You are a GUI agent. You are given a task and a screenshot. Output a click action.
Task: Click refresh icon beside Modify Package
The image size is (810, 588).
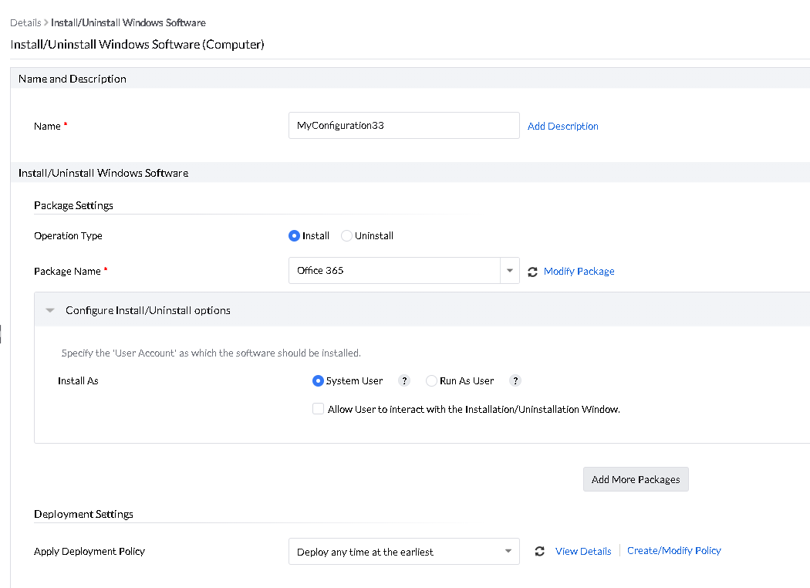[x=532, y=272]
